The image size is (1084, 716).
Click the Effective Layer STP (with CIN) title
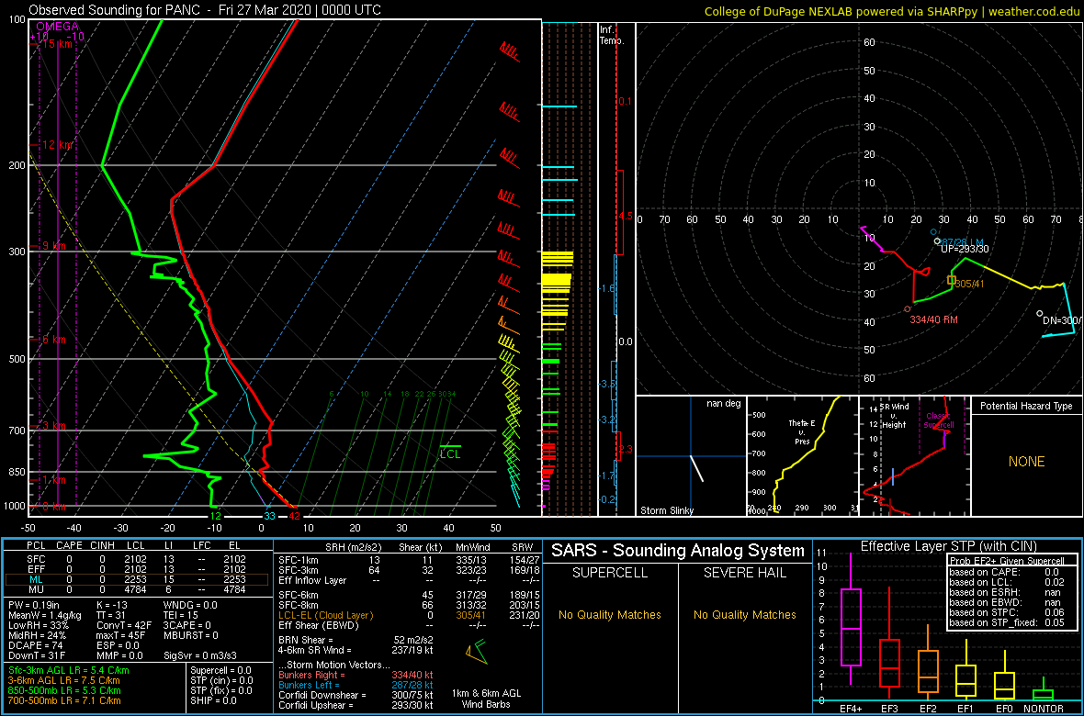(x=947, y=546)
